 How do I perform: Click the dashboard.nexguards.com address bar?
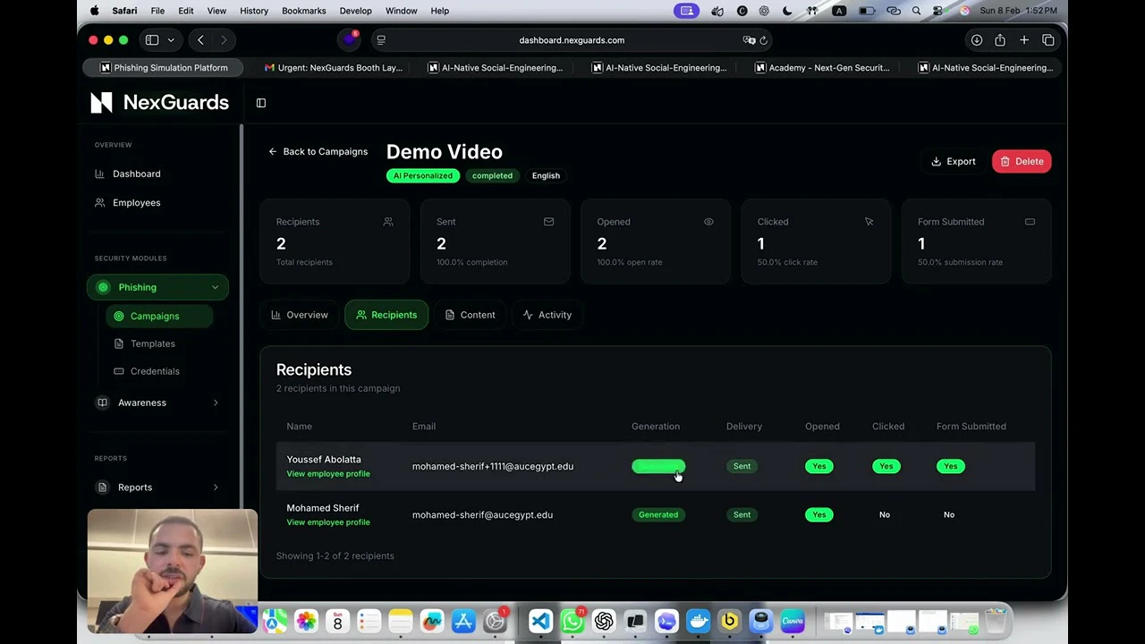[x=572, y=40]
